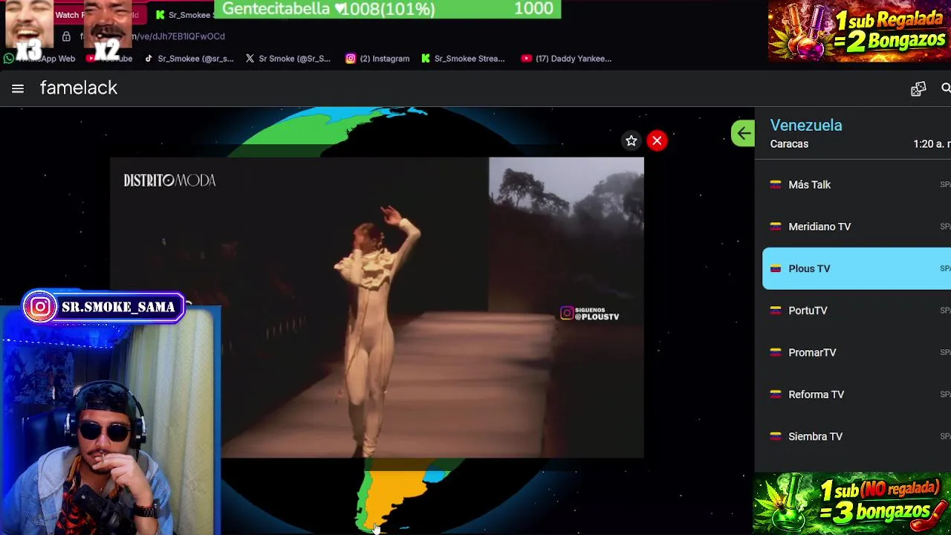The width and height of the screenshot is (951, 535).
Task: Switch to the Sr_Smokee browser tab
Action: 184,15
